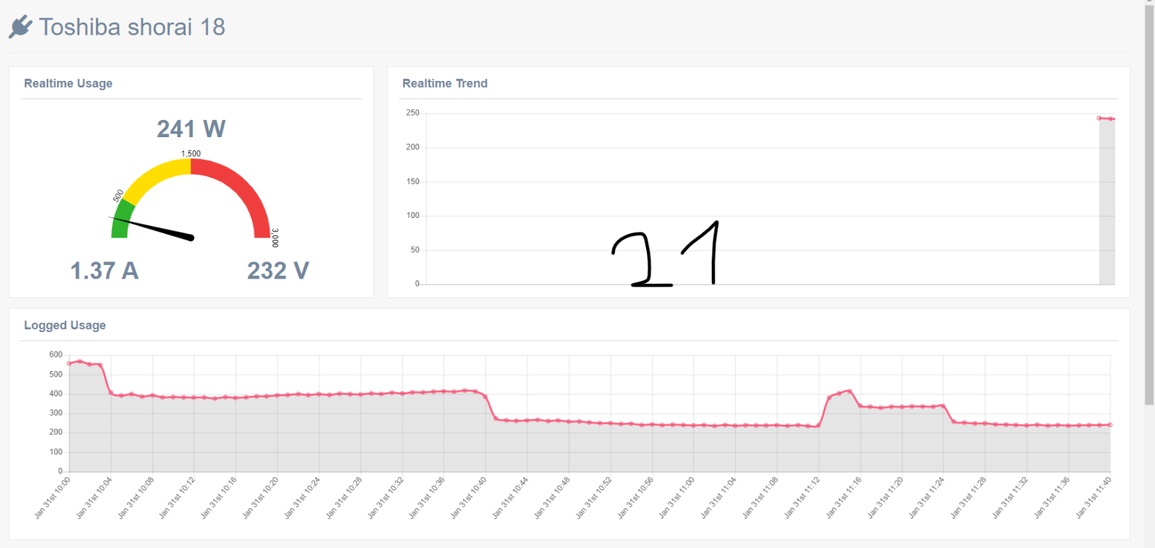Click the "500" axis label in Logged Usage
1155x548 pixels.
(56, 374)
